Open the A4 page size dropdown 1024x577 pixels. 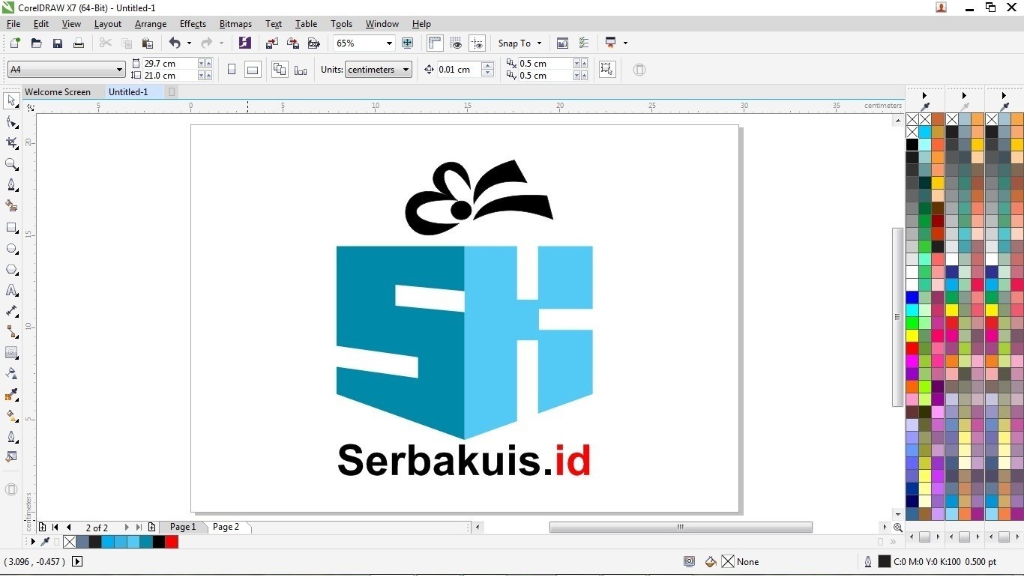(119, 70)
